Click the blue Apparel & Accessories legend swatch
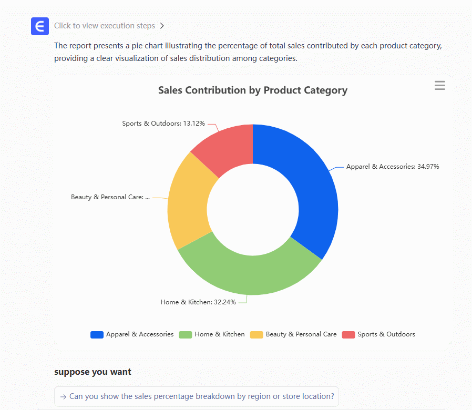This screenshot has height=410, width=472. point(97,334)
